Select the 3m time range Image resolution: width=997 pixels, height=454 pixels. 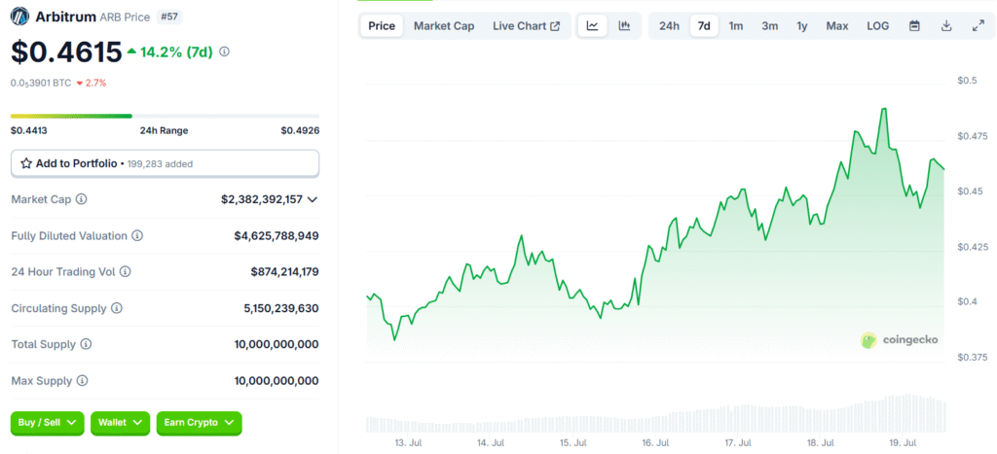pos(769,26)
